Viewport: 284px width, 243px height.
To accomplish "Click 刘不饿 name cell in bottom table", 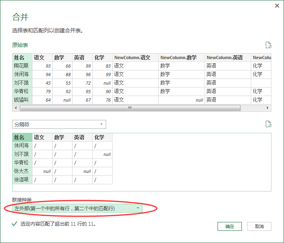I will pyautogui.click(x=22, y=154).
